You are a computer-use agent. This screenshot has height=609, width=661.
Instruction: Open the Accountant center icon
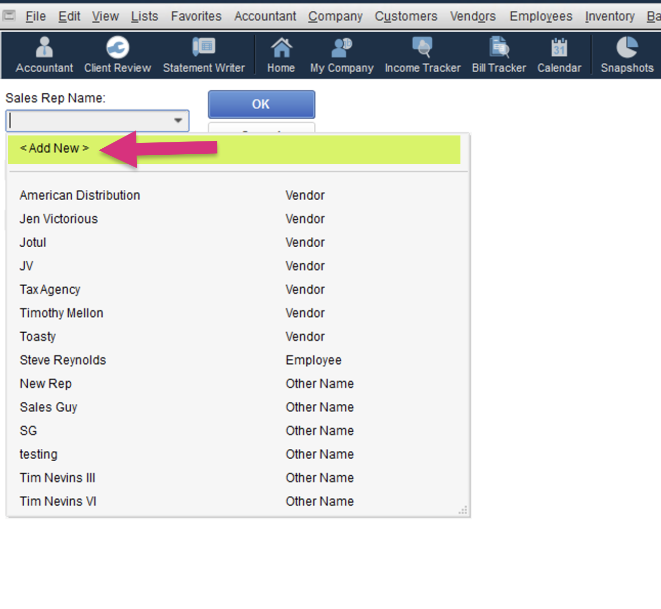tap(44, 54)
